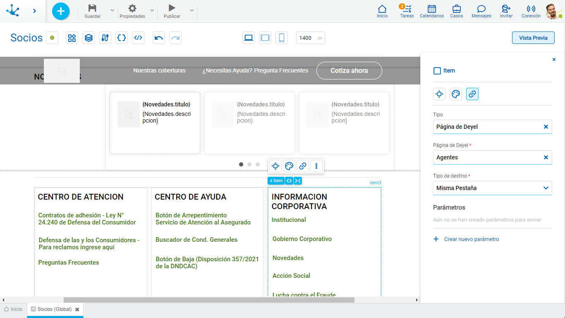Expand the Publicar dropdown arrow
Viewport: 565px width, 318px height.
(x=192, y=10)
